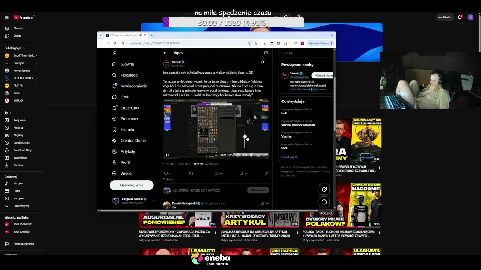
Task: Open Do obejrzenia in YouTube sidebar
Action: pos(21,143)
